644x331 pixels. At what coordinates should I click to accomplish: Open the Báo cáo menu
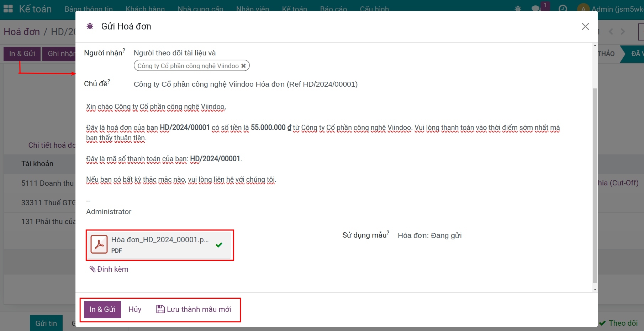pos(333,9)
